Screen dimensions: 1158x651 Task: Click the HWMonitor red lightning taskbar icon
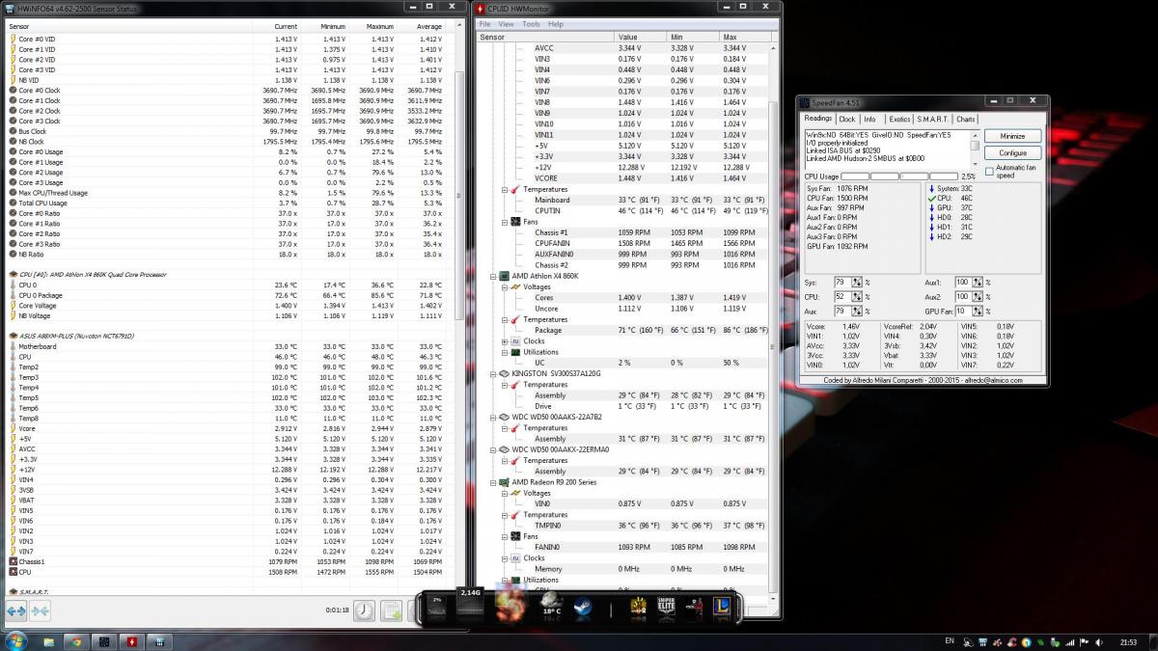pos(131,640)
